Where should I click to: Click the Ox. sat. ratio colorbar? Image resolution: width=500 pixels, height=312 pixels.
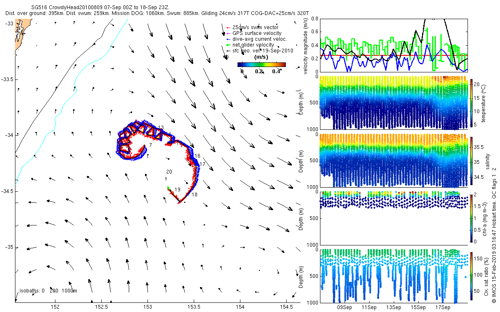(x=471, y=276)
